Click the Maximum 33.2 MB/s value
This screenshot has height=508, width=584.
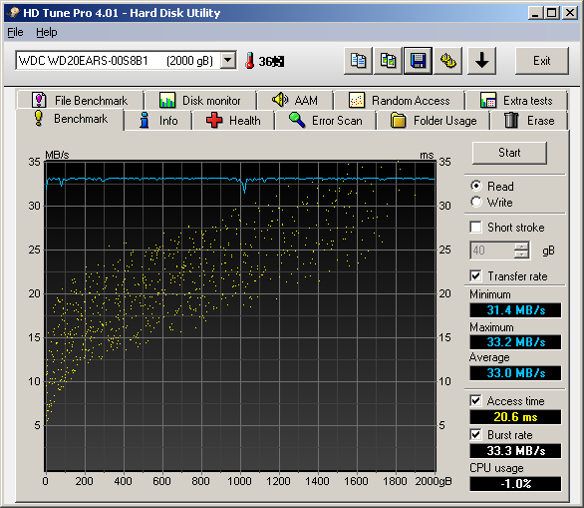[515, 342]
